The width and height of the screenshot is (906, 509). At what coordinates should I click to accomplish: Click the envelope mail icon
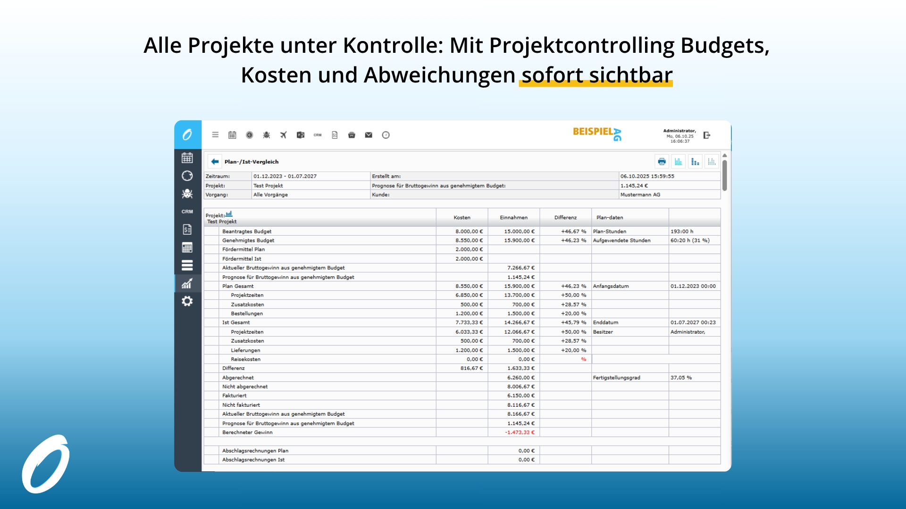tap(369, 135)
